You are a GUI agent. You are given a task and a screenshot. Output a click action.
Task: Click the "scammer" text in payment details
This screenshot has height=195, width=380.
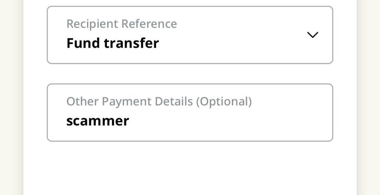98,121
